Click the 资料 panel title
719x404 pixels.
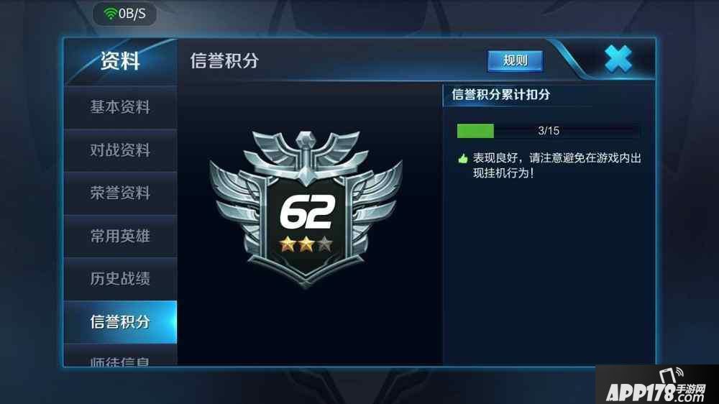120,61
